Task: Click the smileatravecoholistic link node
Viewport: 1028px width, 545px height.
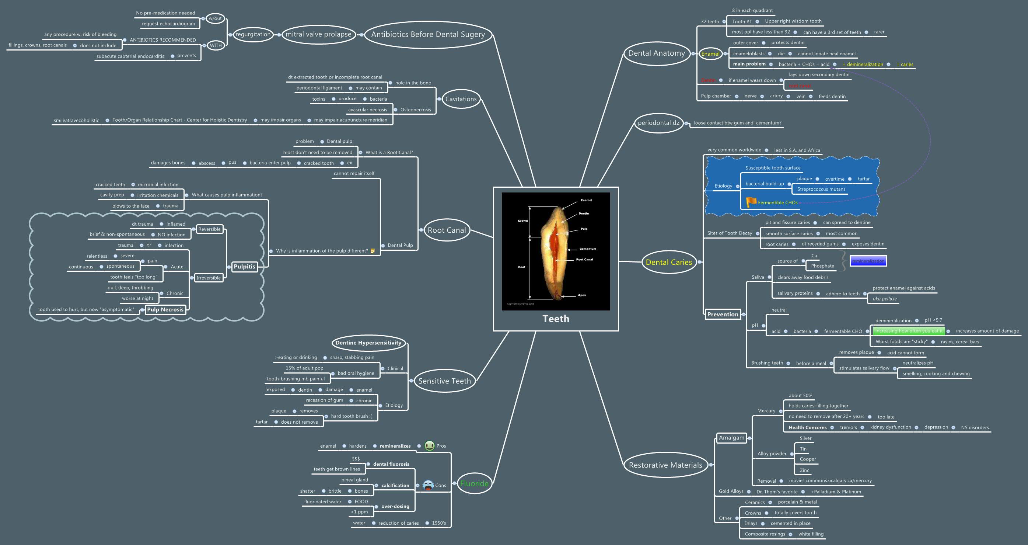Action: (76, 120)
